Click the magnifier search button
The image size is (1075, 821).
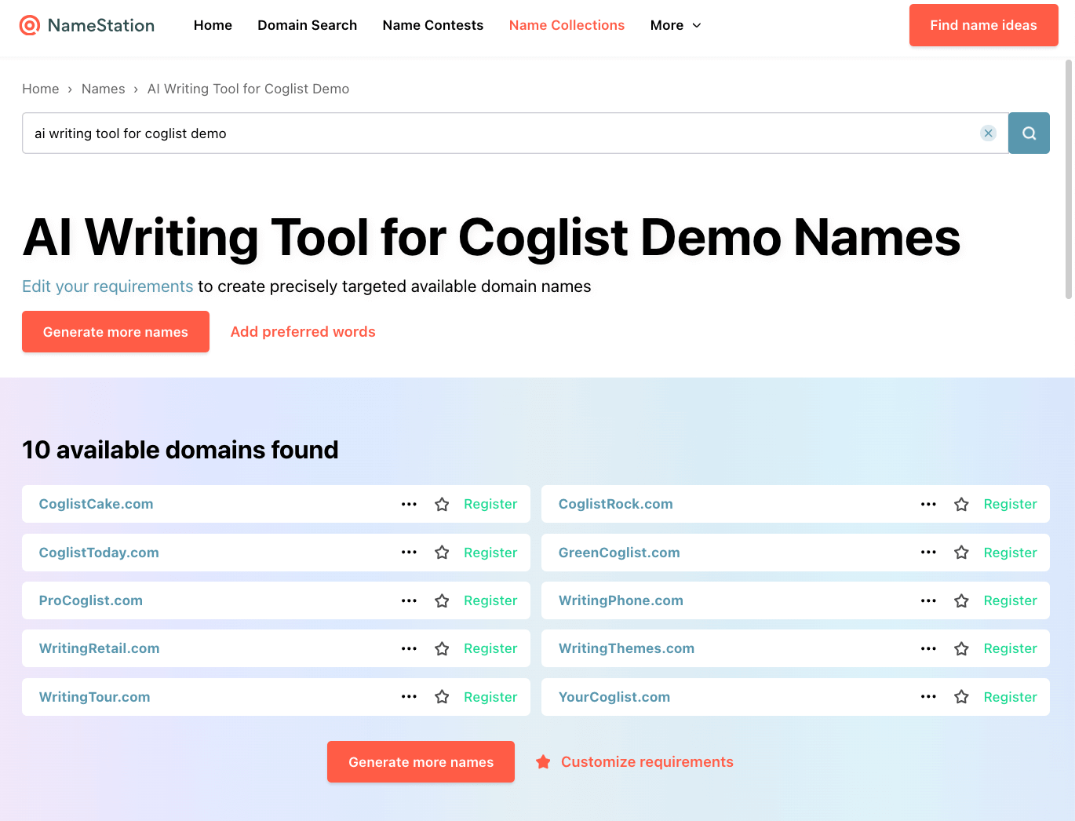click(1029, 133)
